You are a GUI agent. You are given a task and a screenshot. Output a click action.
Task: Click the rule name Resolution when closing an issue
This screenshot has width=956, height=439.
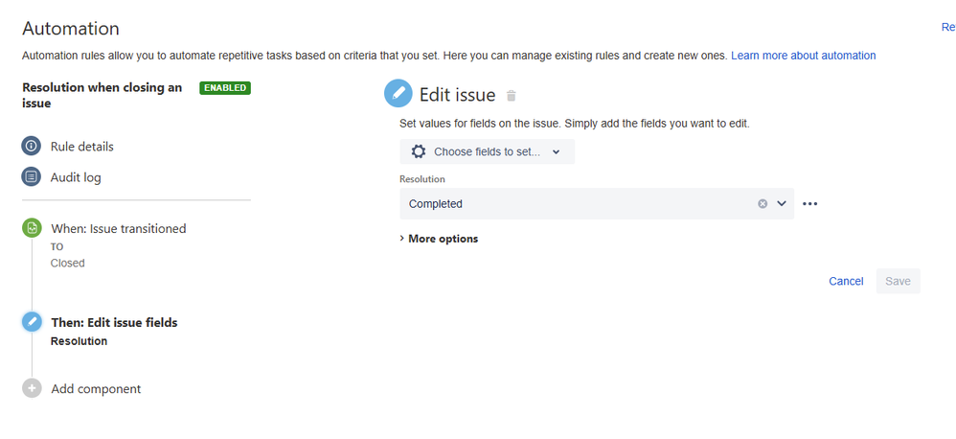click(102, 95)
